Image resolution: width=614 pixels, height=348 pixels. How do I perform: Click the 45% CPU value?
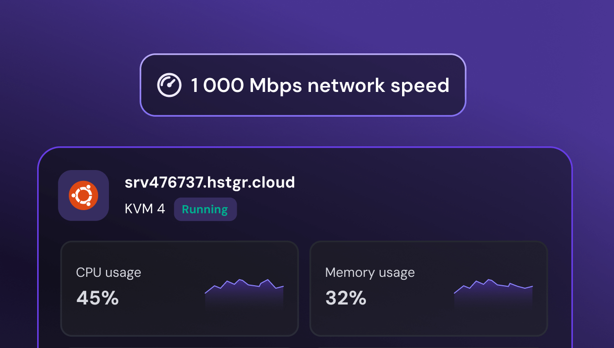tap(98, 298)
